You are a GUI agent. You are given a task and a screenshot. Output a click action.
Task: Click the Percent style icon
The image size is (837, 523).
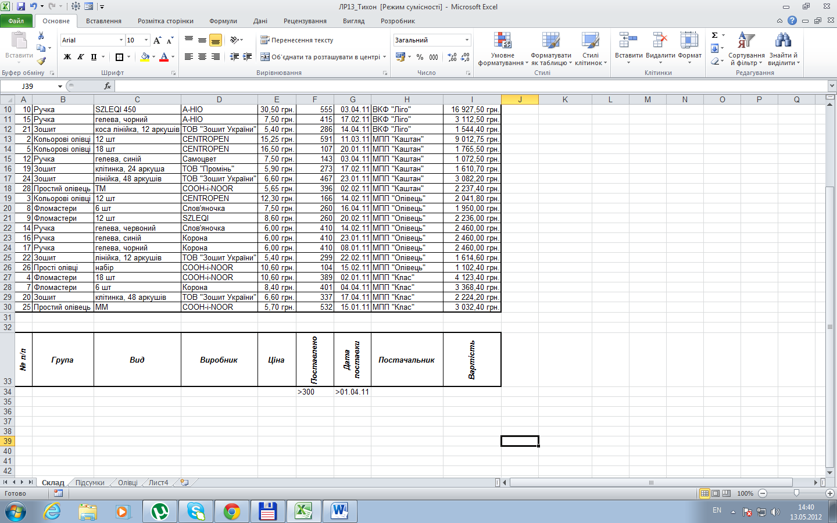coord(420,57)
